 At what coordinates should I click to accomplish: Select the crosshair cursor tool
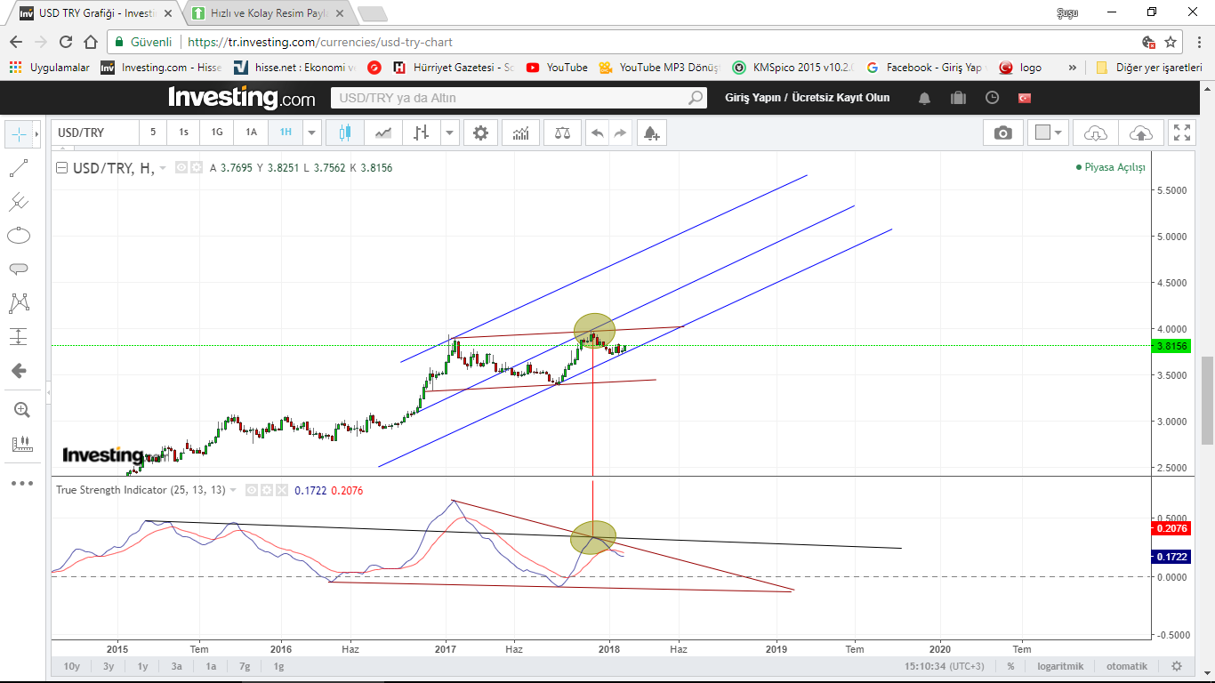pos(18,133)
